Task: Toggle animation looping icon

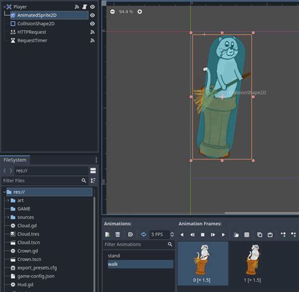Action: (x=144, y=235)
